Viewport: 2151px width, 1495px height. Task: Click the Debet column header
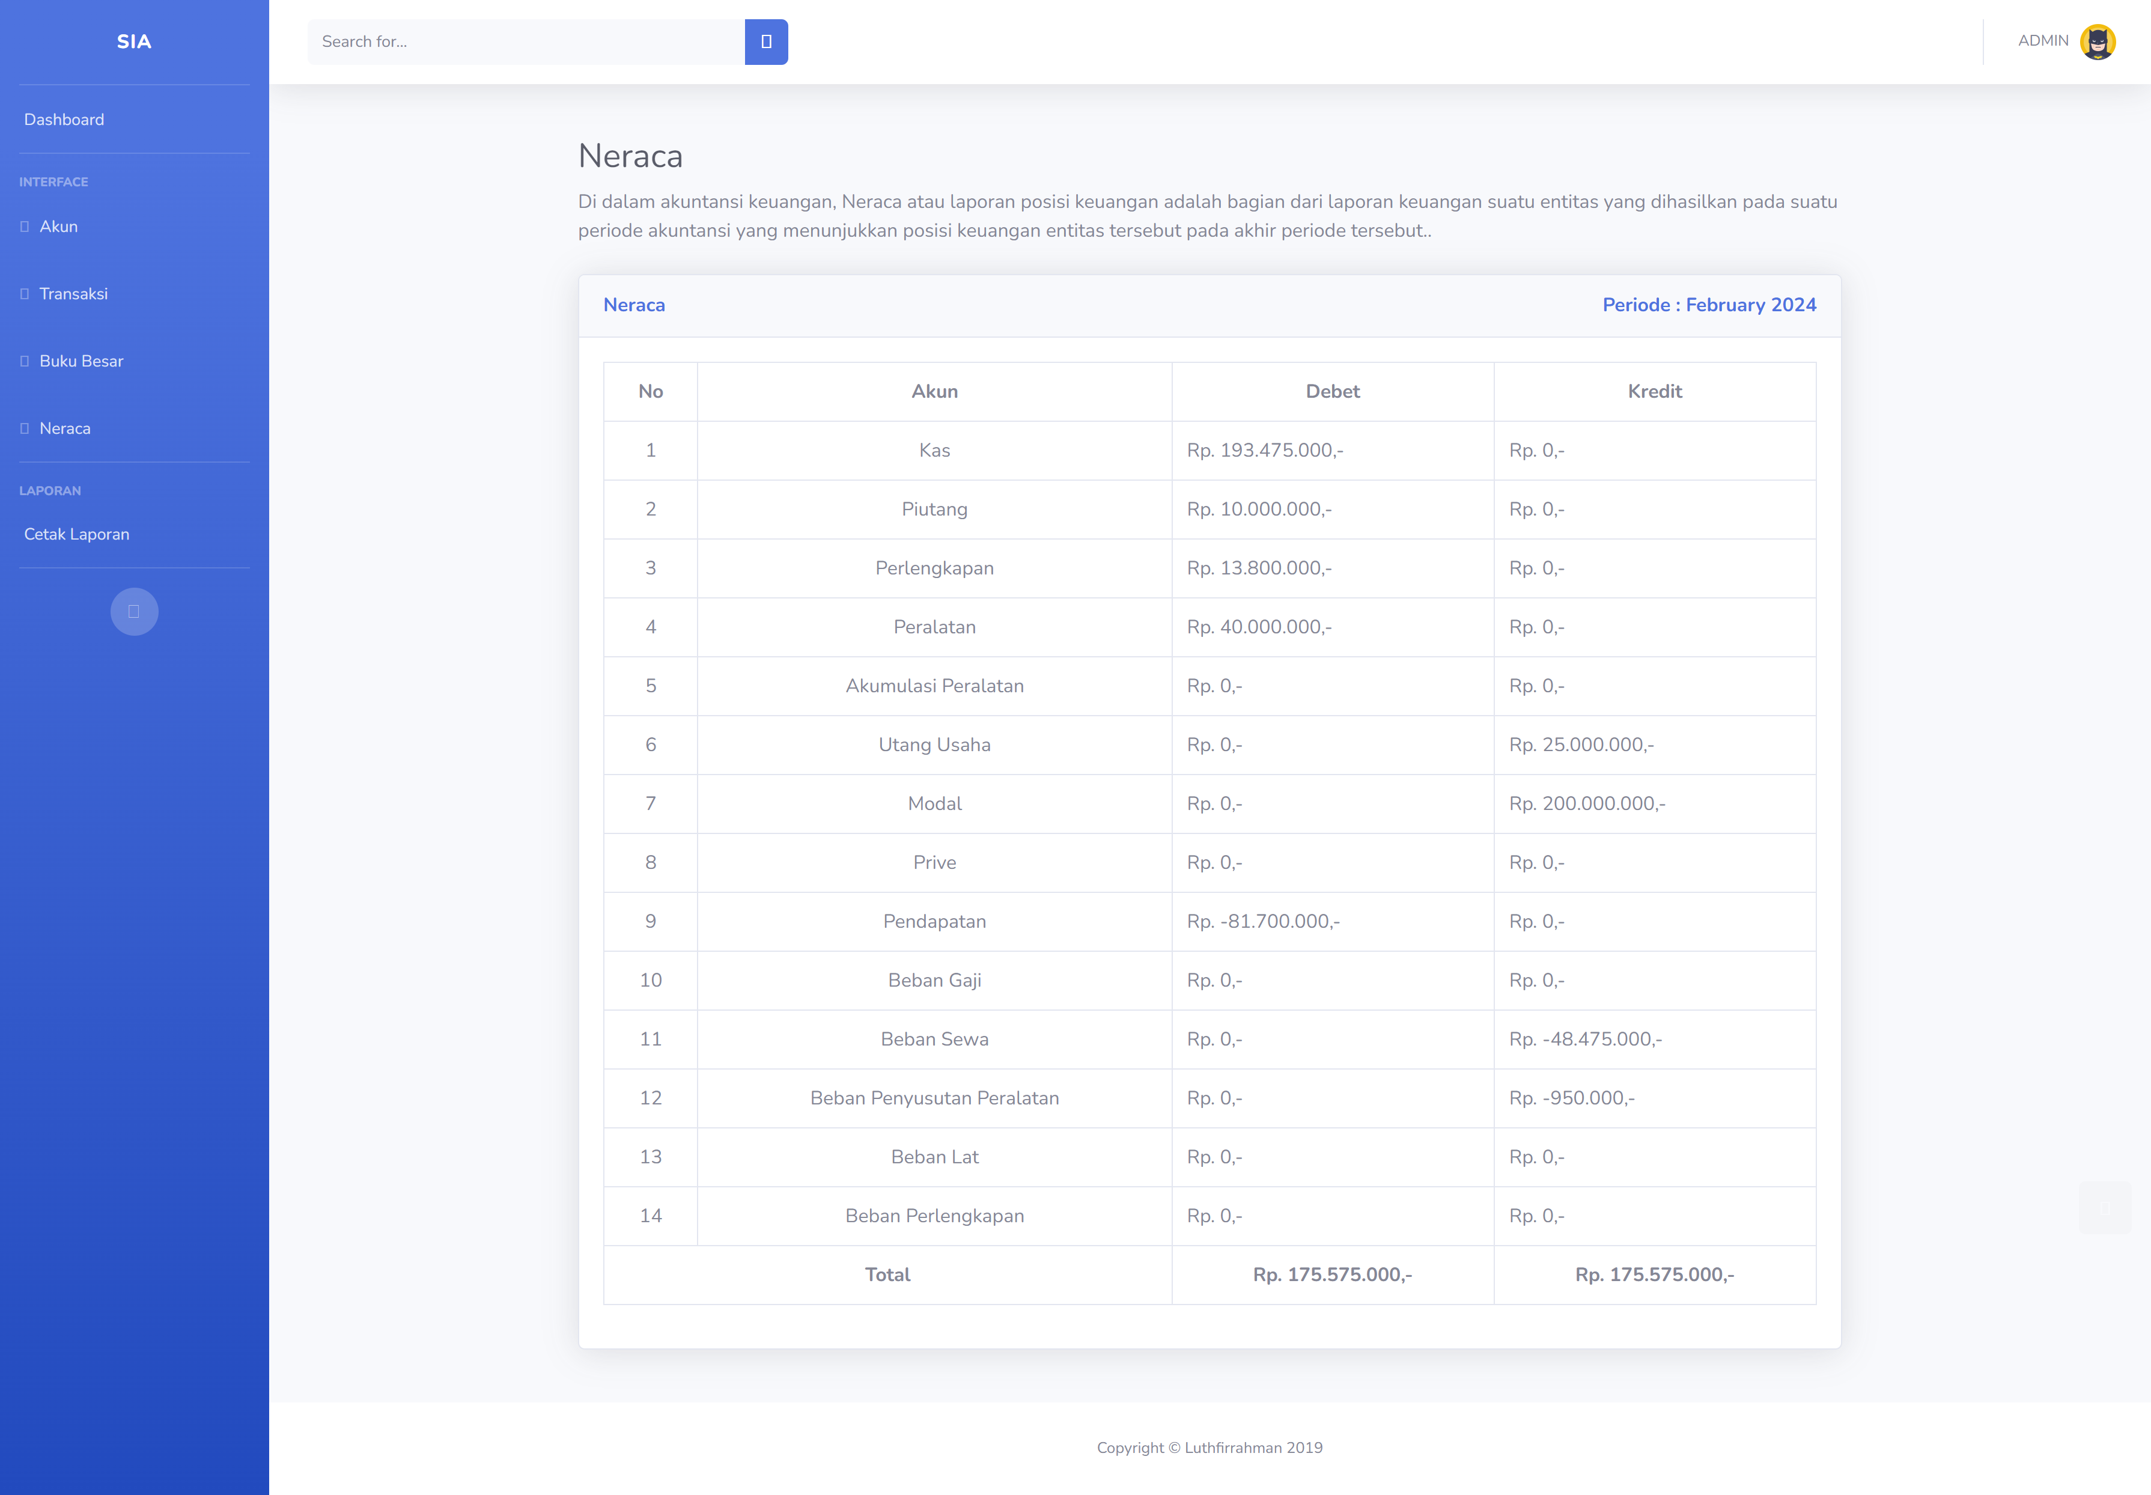pyautogui.click(x=1331, y=392)
